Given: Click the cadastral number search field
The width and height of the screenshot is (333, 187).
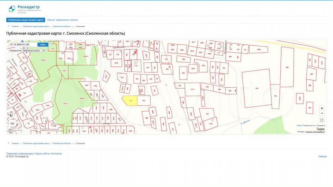Looking at the screenshot, I should [x=22, y=45].
